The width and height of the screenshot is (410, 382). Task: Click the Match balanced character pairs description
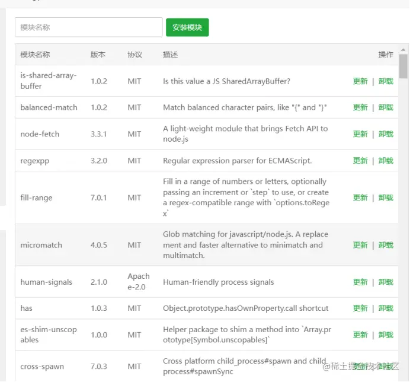click(x=245, y=107)
